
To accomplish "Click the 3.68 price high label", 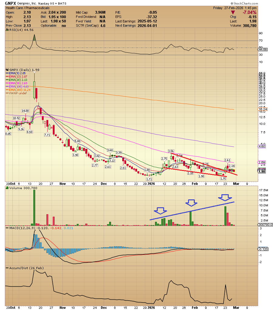I will point(110,150).
